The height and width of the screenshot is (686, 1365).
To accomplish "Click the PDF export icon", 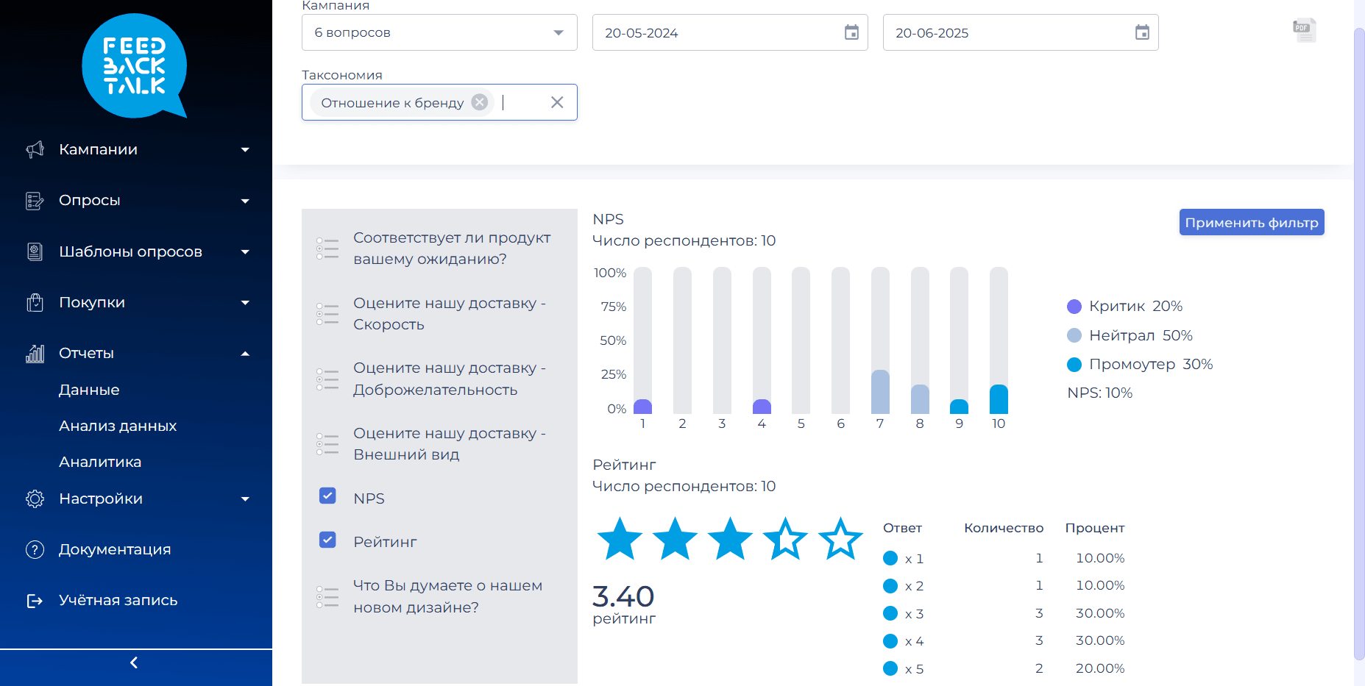I will click(1303, 30).
